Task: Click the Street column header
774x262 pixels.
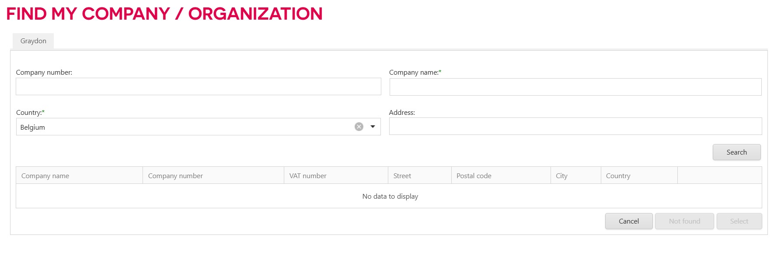Action: click(x=419, y=176)
